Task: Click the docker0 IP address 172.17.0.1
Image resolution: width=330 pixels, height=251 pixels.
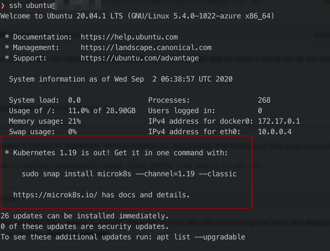Action: [x=279, y=121]
